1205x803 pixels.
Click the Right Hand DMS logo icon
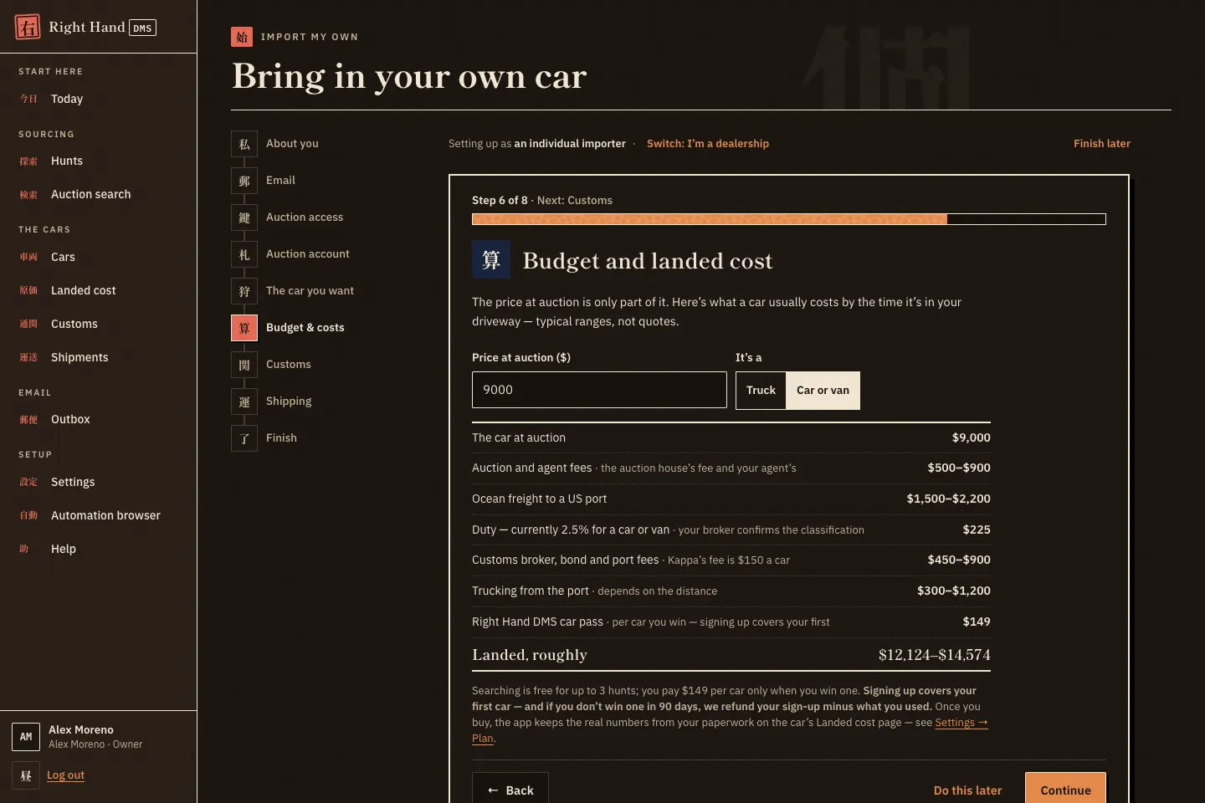tap(28, 27)
